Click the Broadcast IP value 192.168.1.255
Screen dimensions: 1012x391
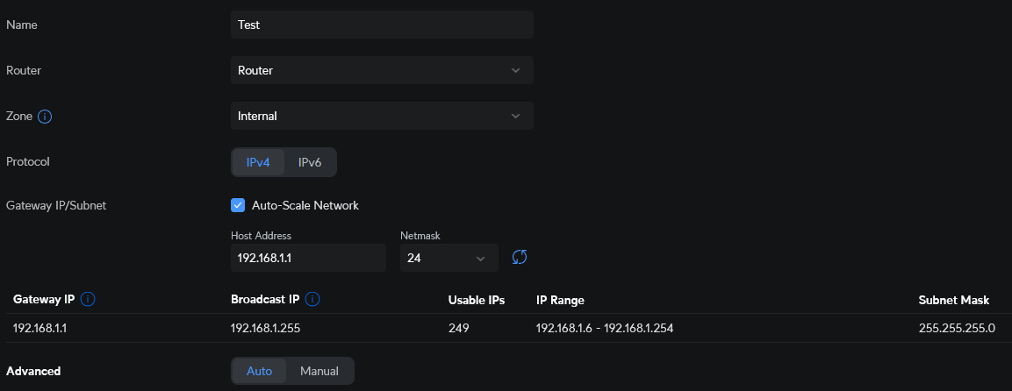(x=269, y=328)
